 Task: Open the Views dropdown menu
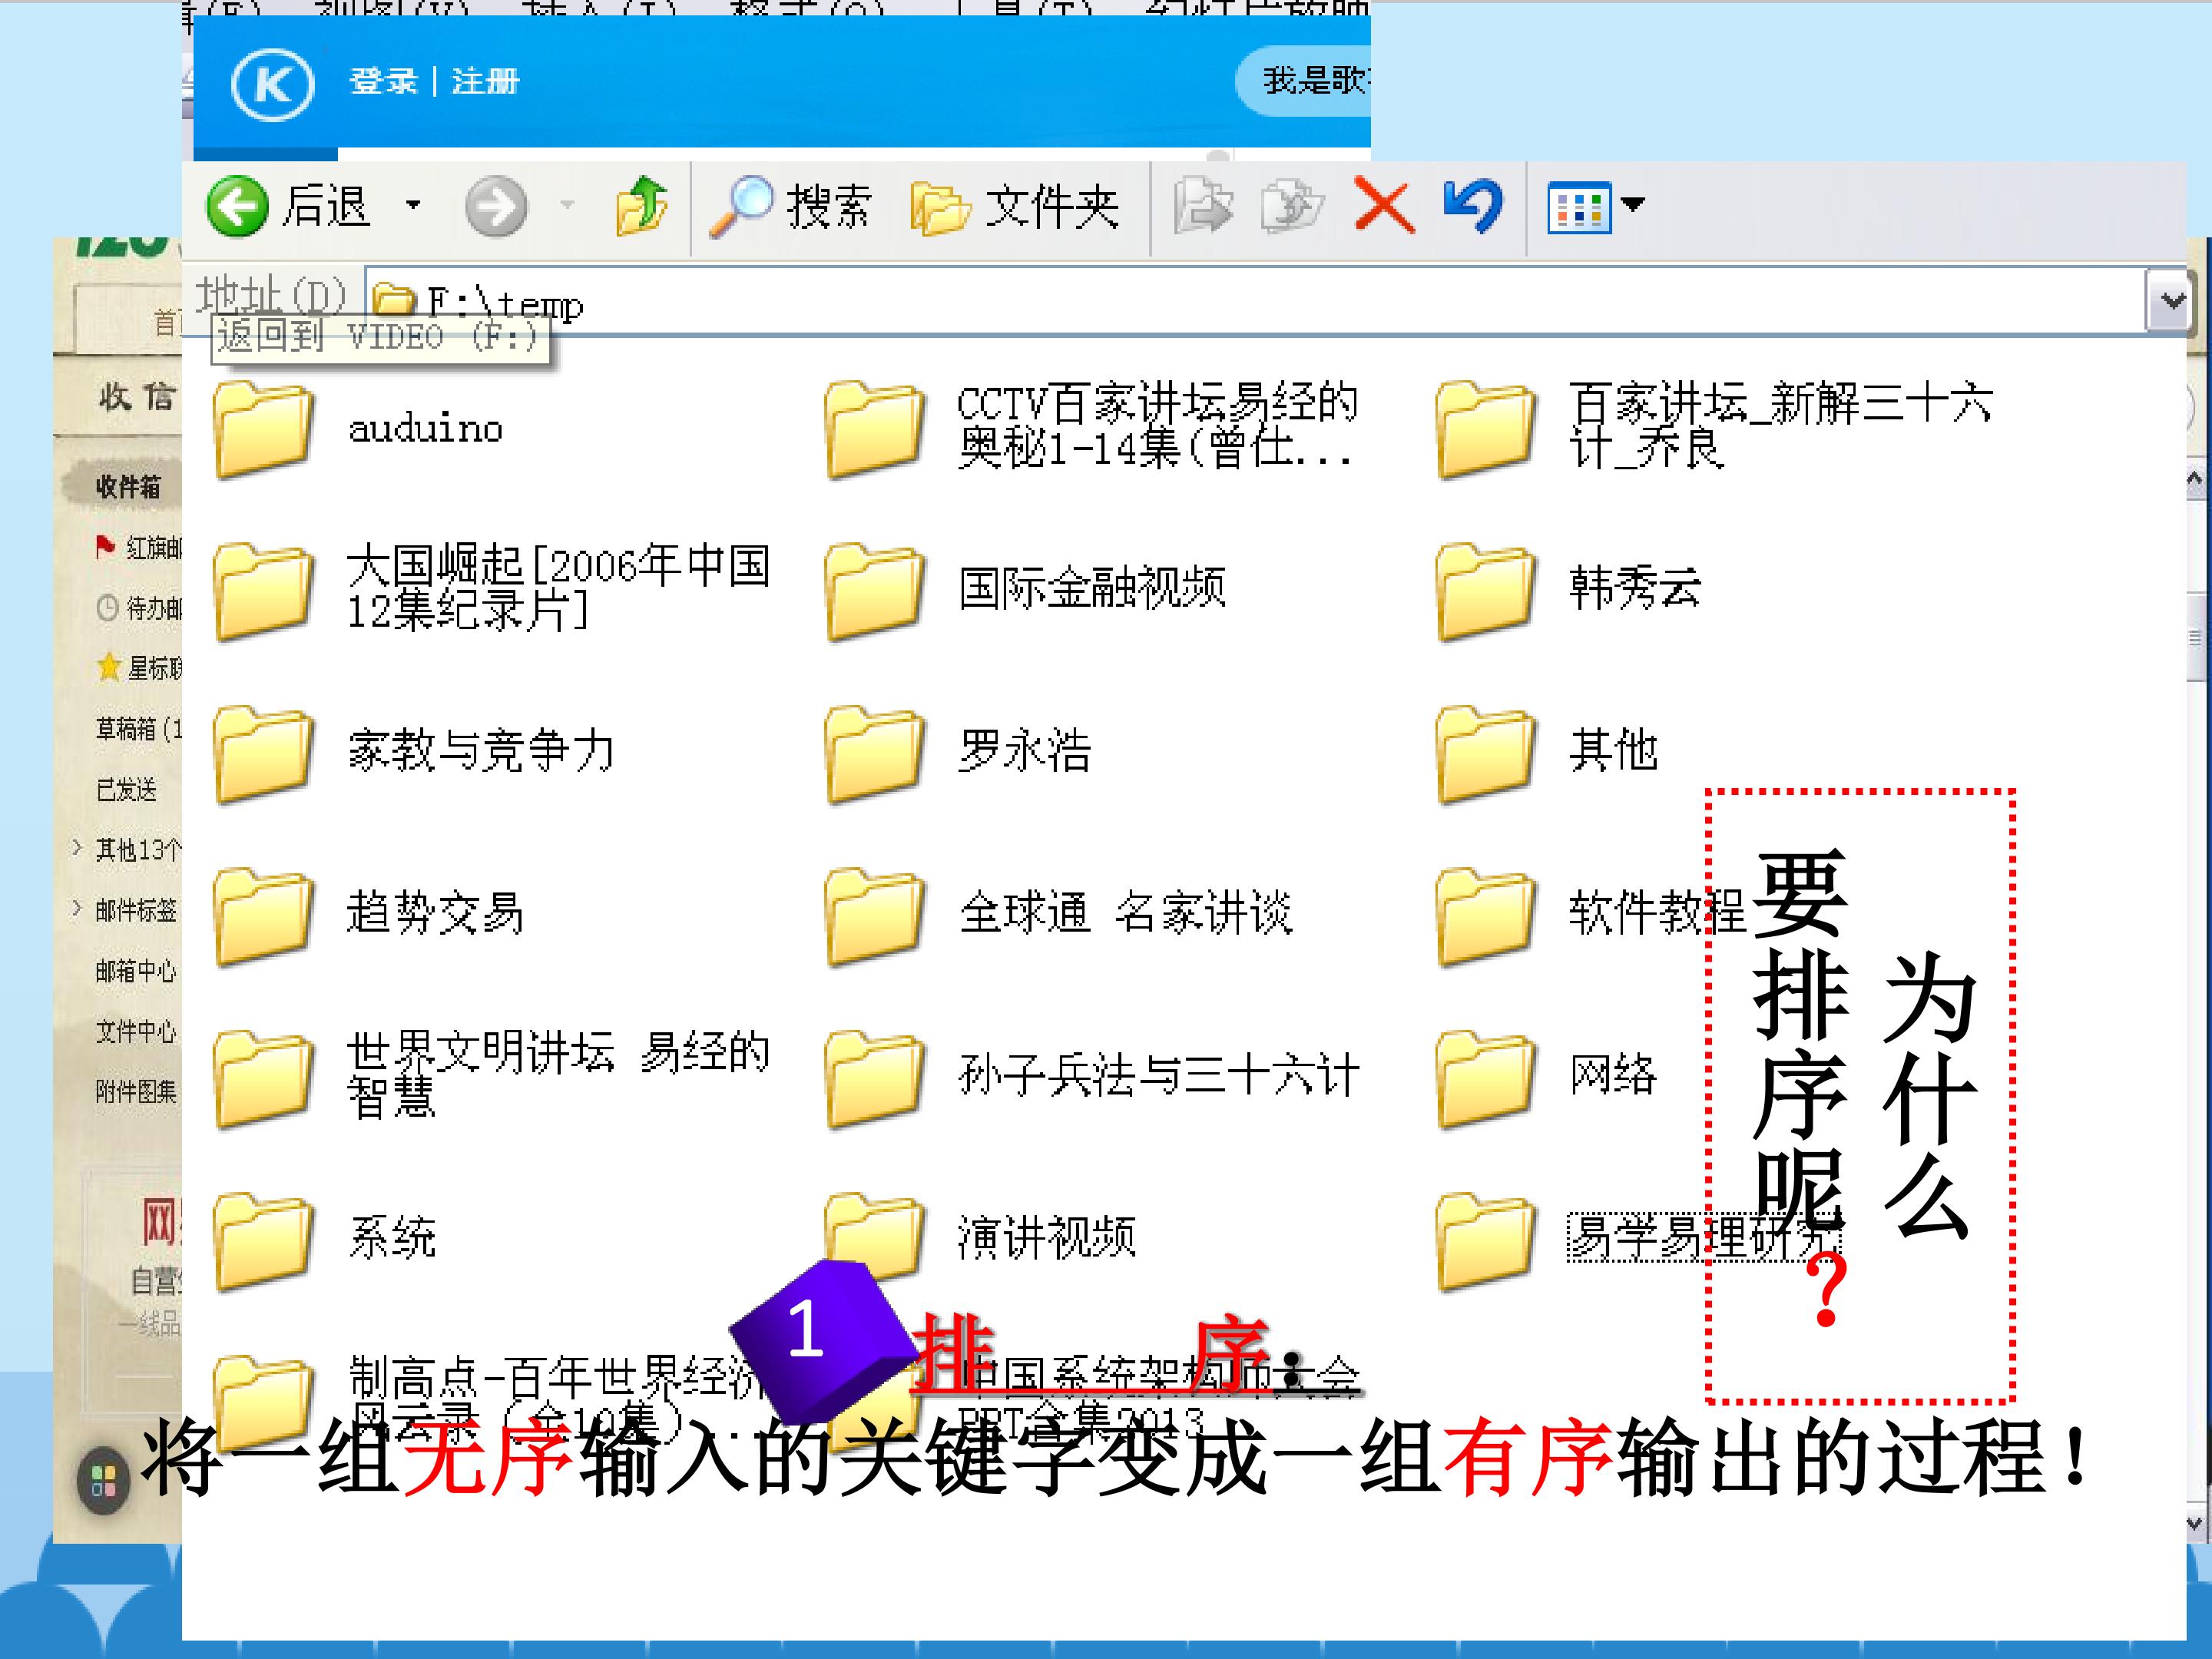(x=1633, y=205)
